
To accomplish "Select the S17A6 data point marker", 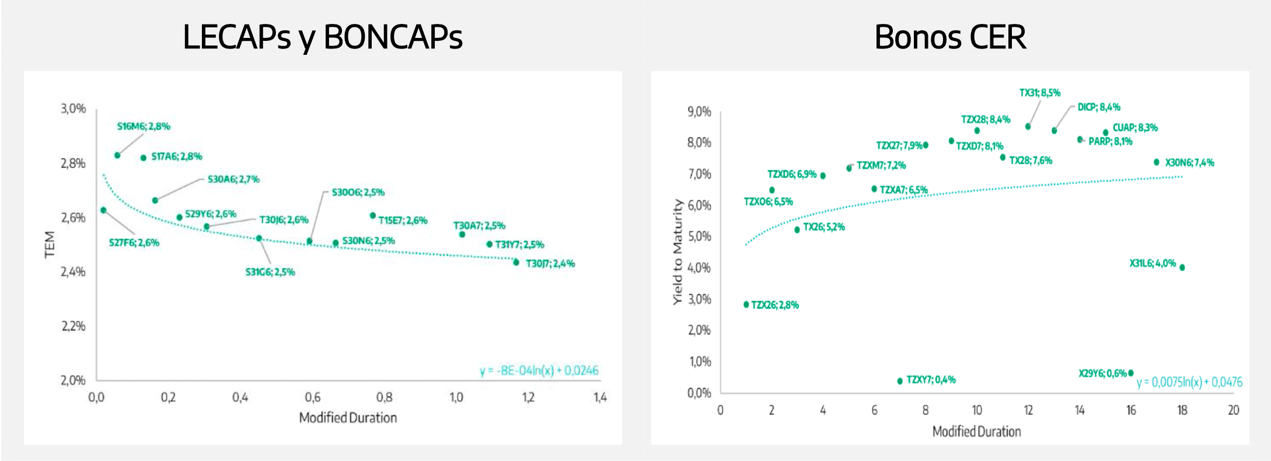I will (144, 158).
